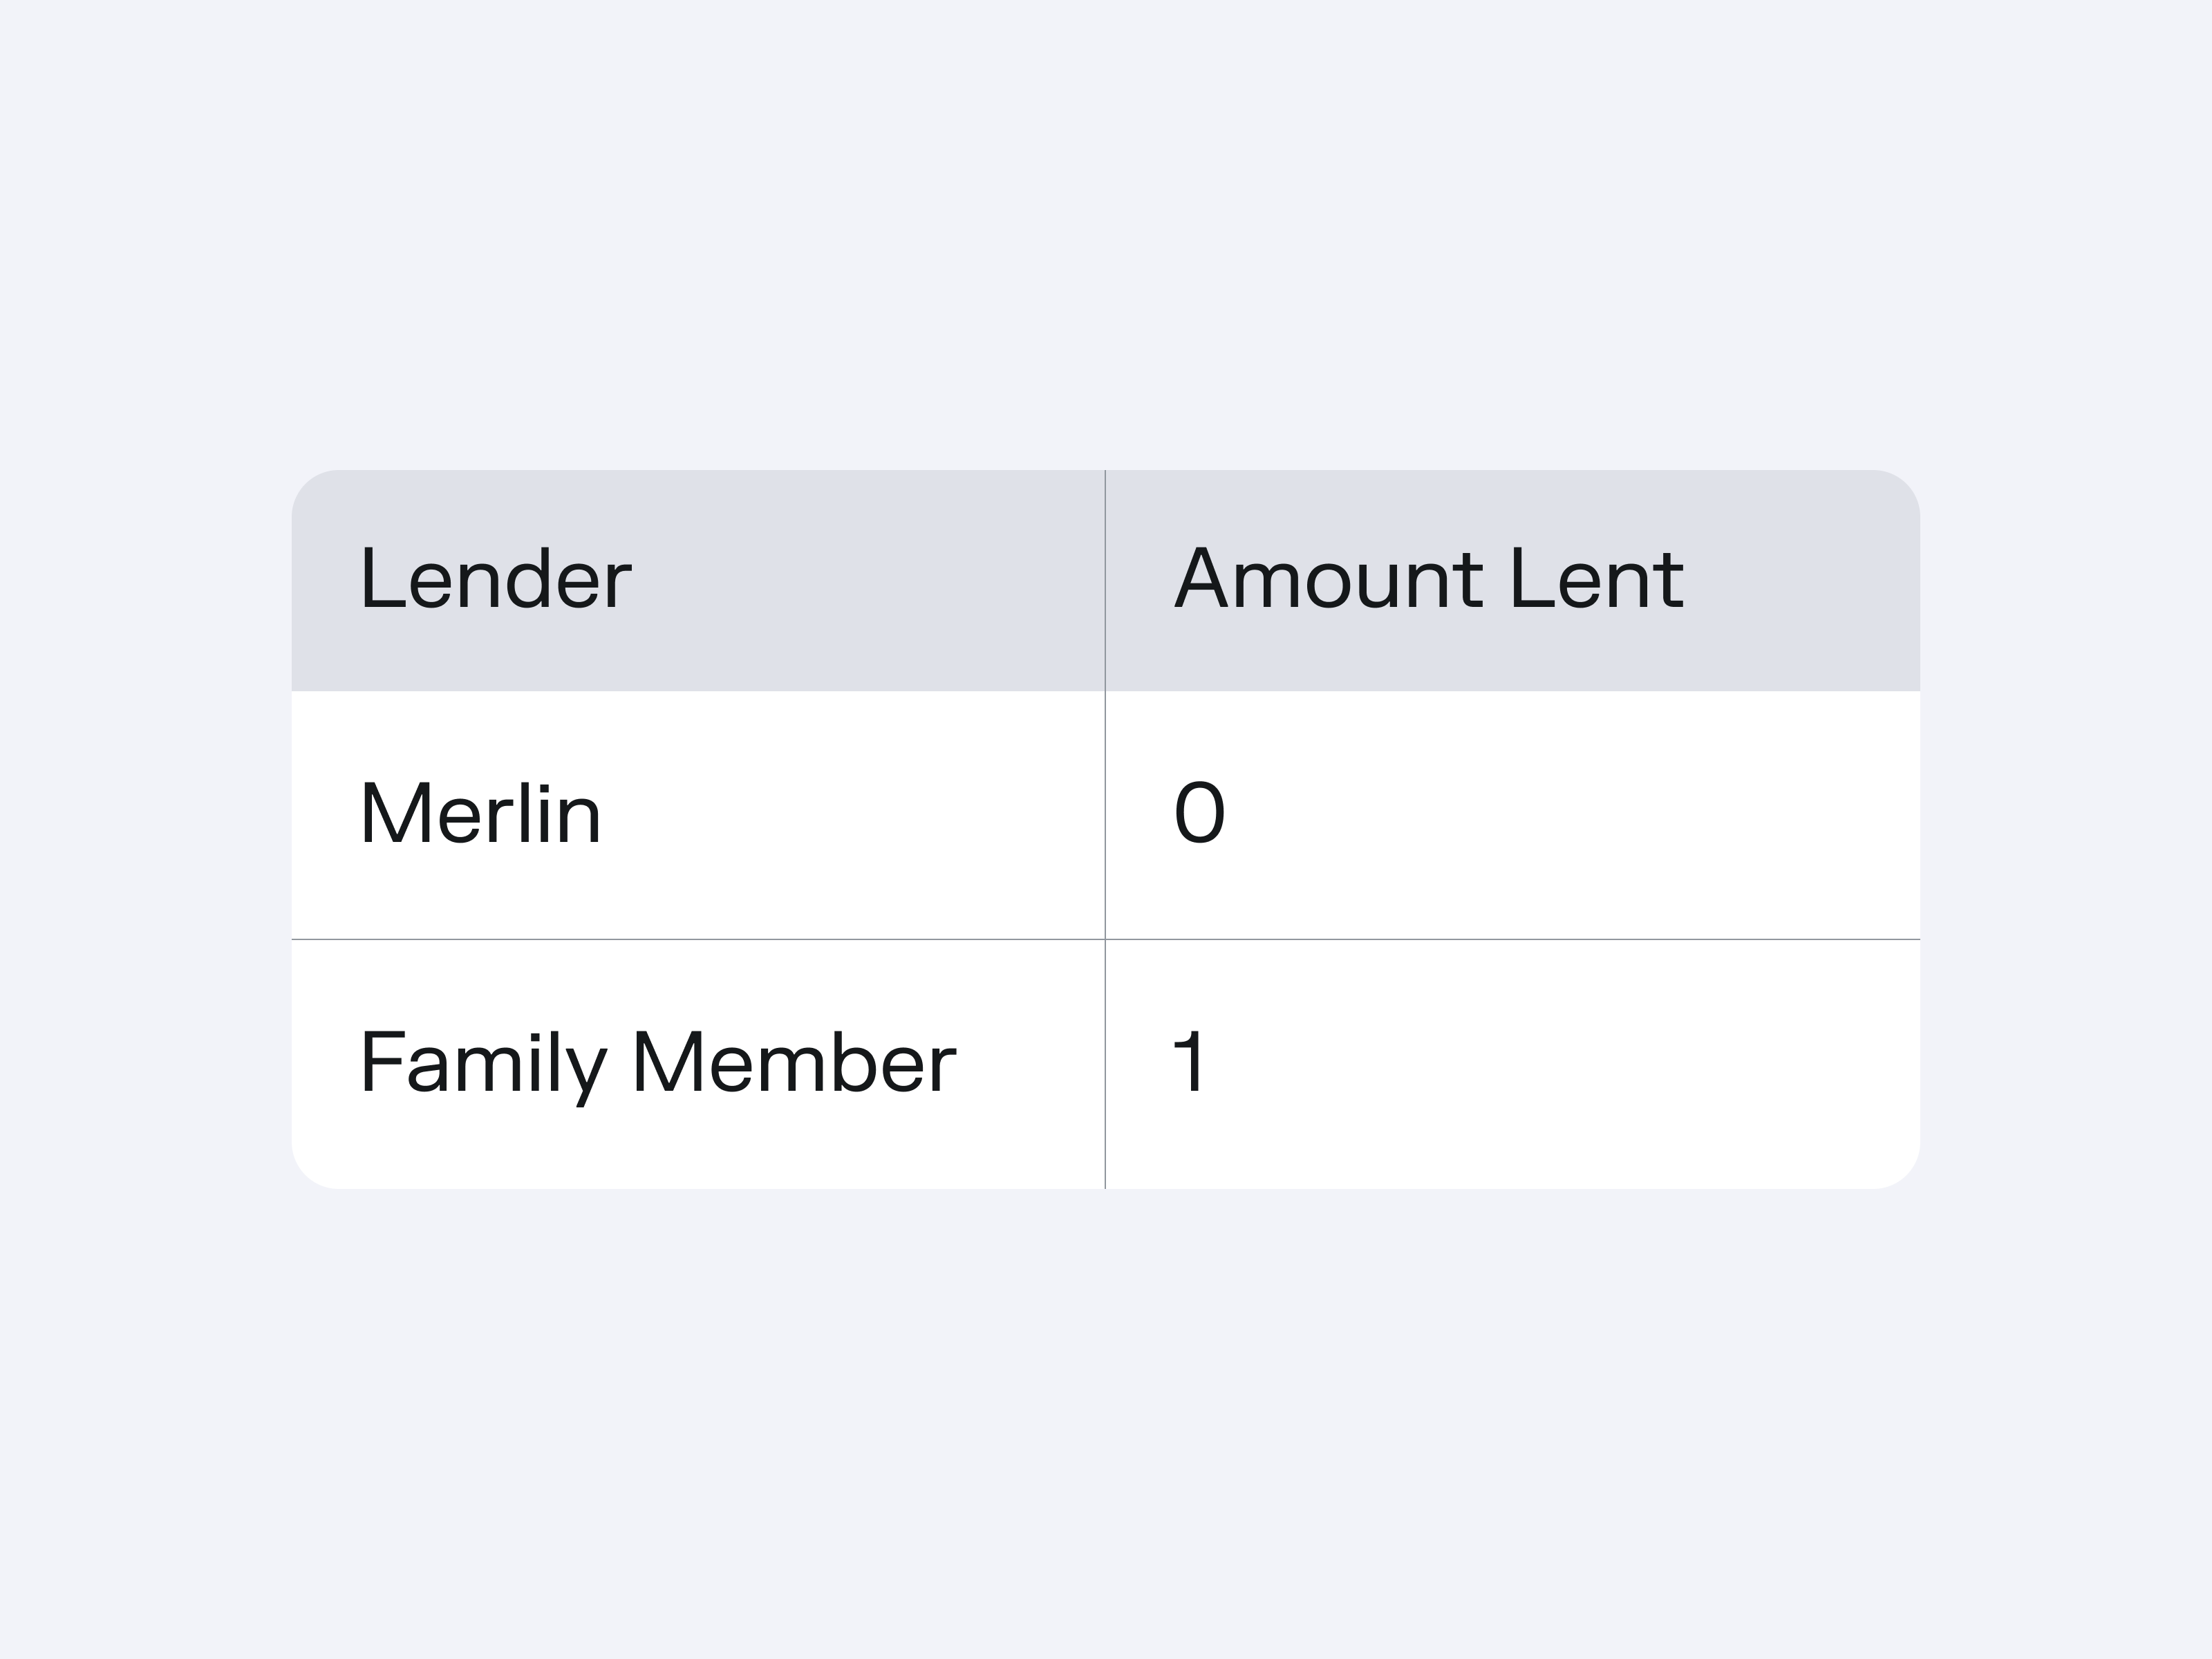Click the capital L in Lender

379,579
